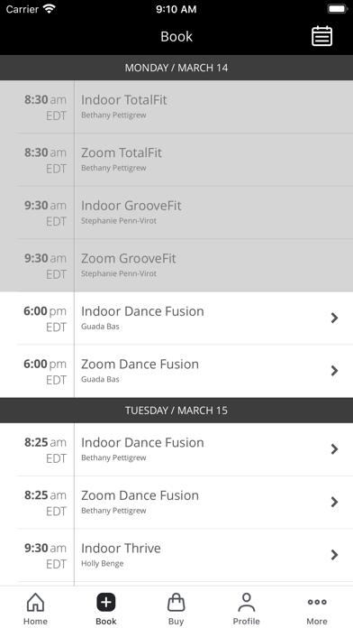
Task: Expand Monday 6:00 pm Zoom Dance Fusion chevron
Action: tap(335, 371)
